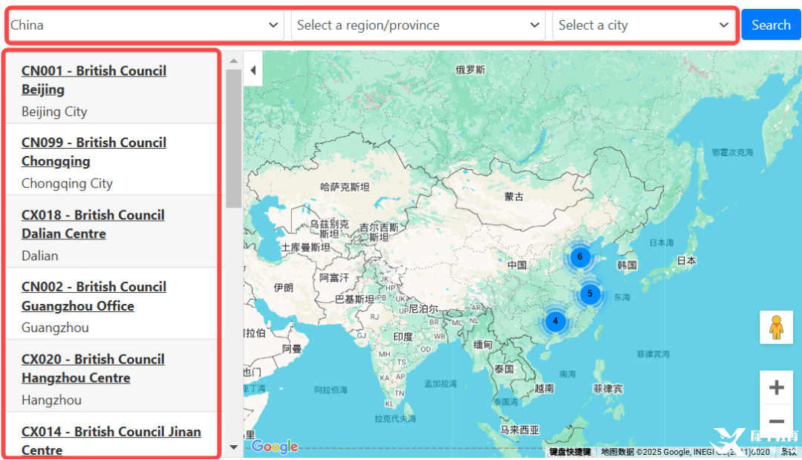Zoom in the map with plus button
This screenshot has height=460, width=802.
pos(776,387)
